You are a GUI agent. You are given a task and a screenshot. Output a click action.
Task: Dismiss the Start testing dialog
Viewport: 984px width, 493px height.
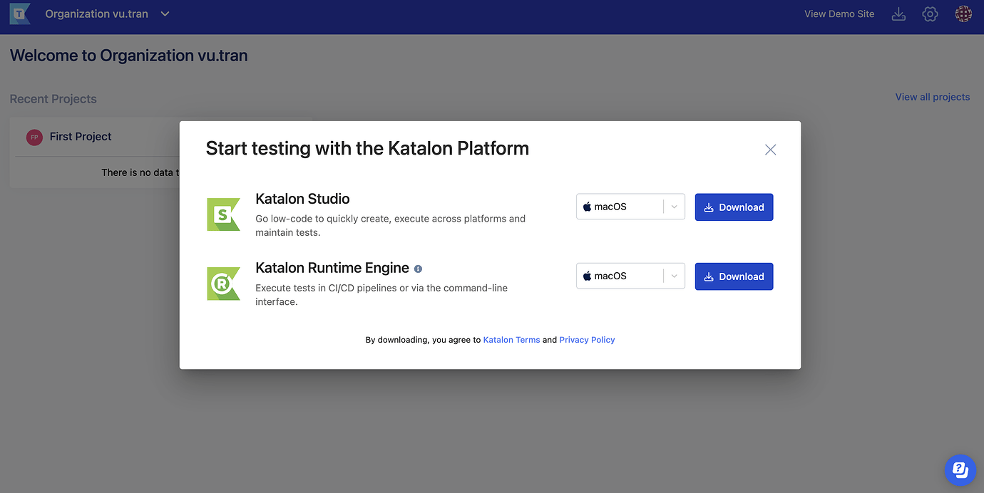[x=770, y=150]
